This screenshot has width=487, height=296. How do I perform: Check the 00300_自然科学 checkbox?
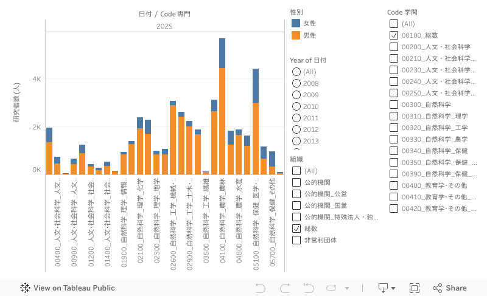(394, 105)
